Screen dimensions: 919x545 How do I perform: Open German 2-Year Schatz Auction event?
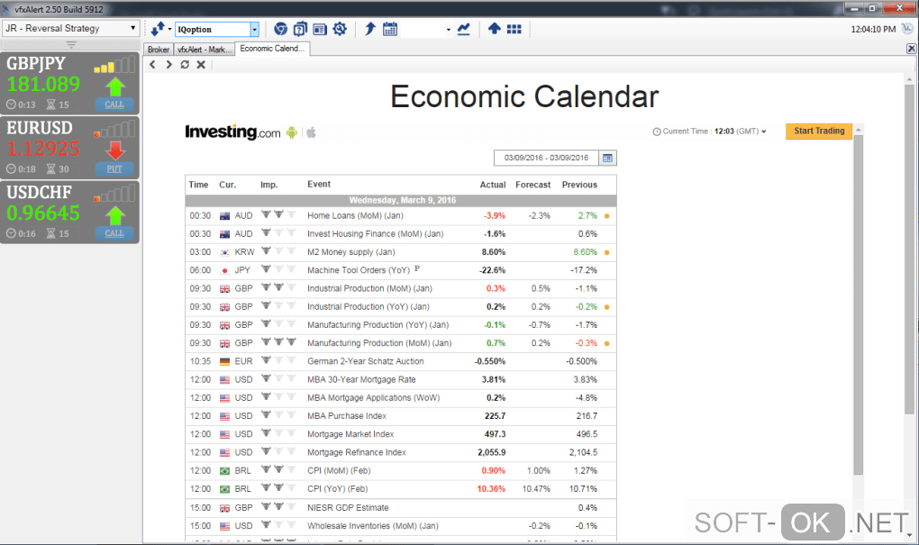(366, 361)
